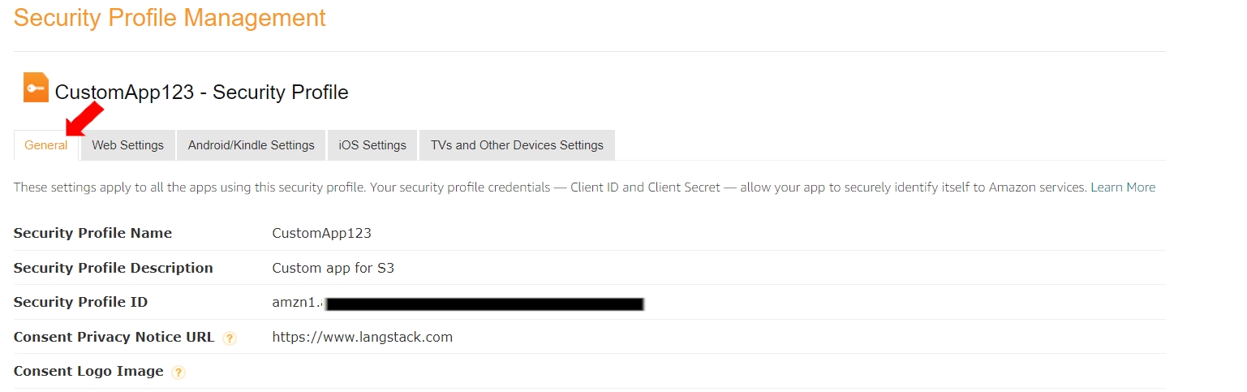The height and width of the screenshot is (392, 1247).
Task: Open the Android/Kindle Settings tab
Action: point(251,145)
